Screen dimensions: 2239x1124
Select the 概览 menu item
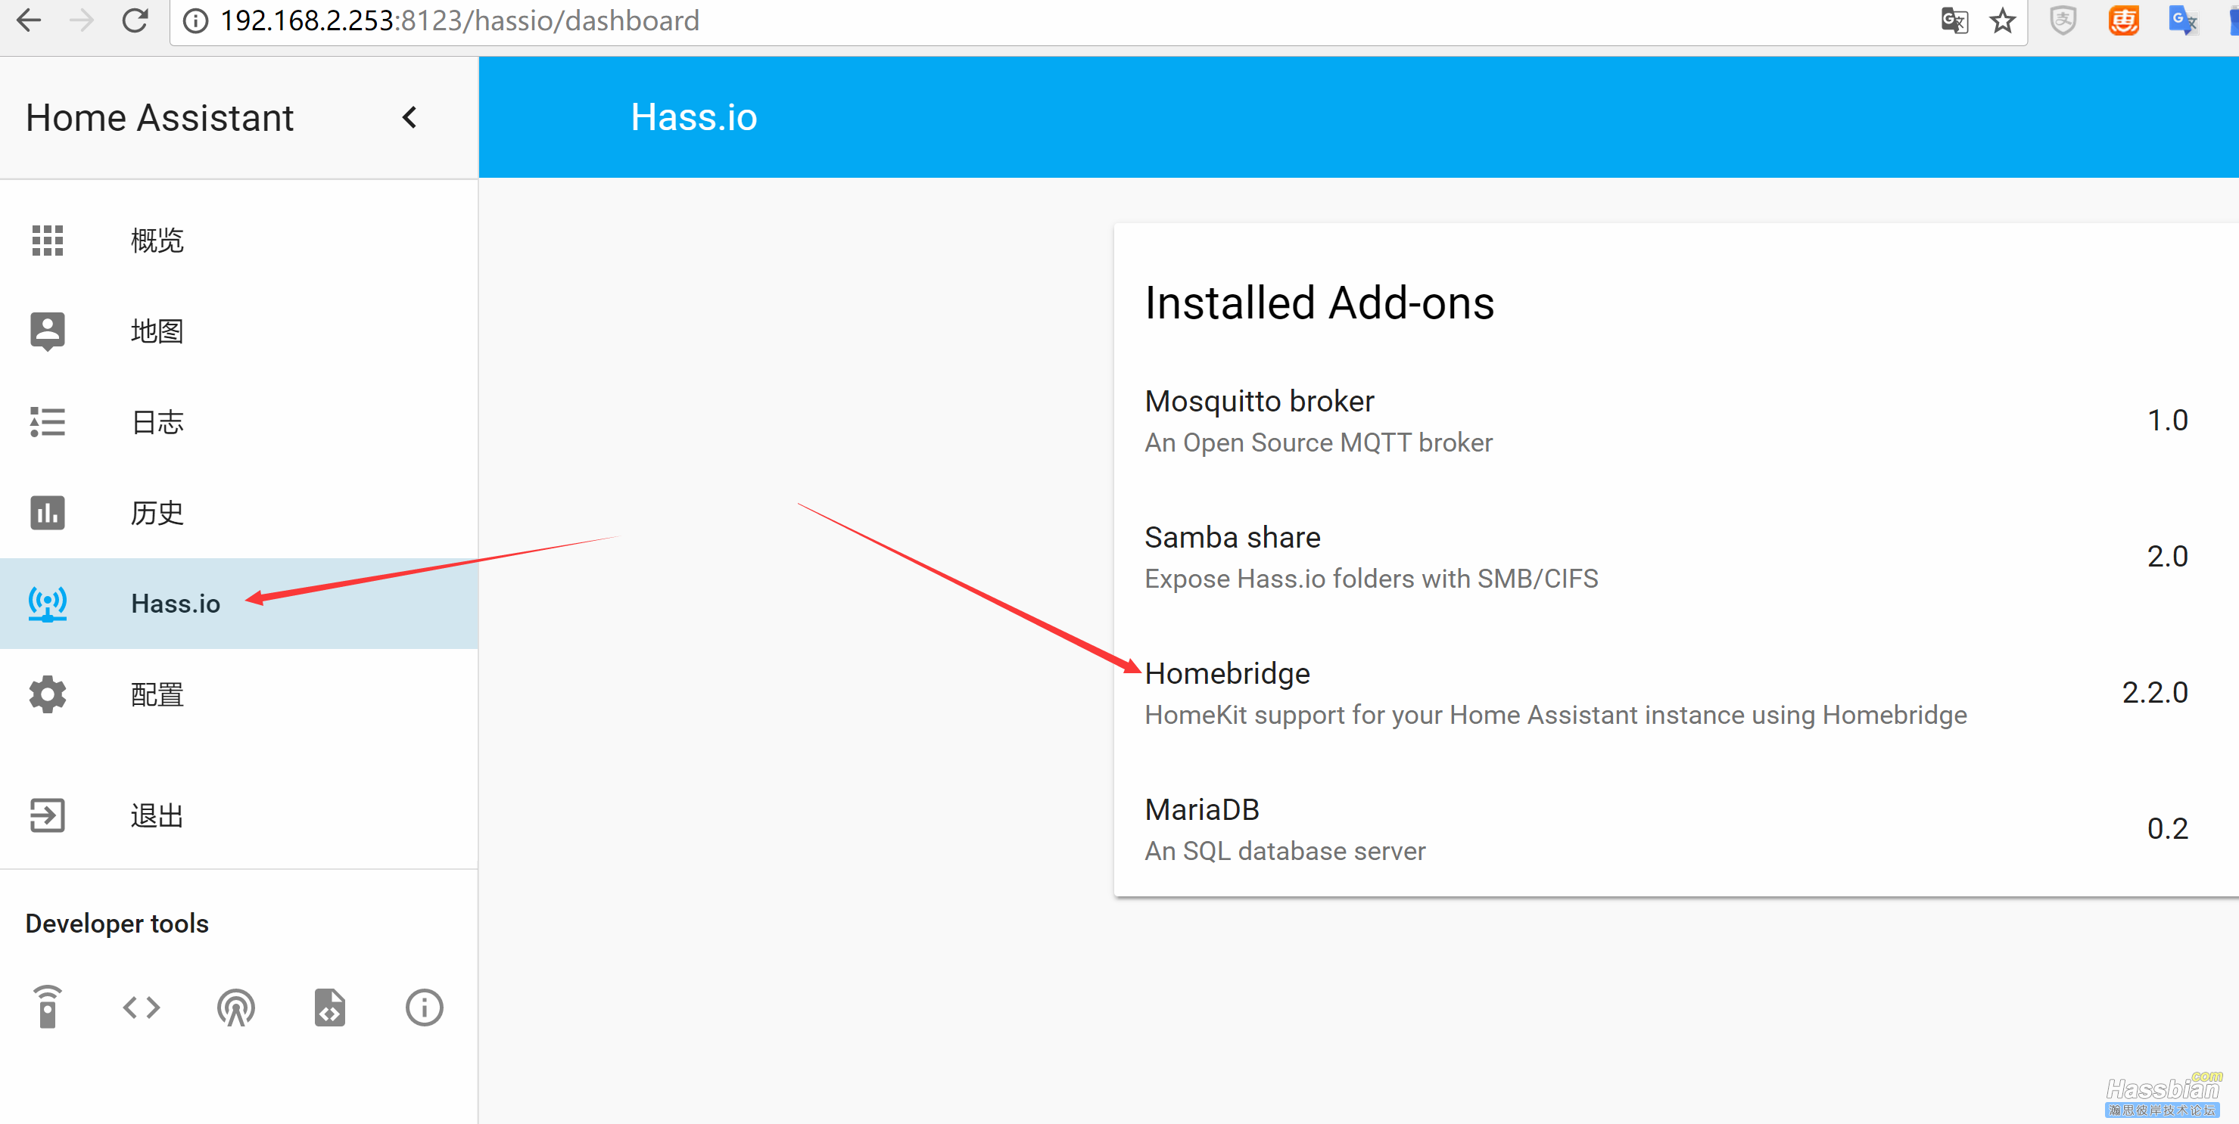coord(239,241)
